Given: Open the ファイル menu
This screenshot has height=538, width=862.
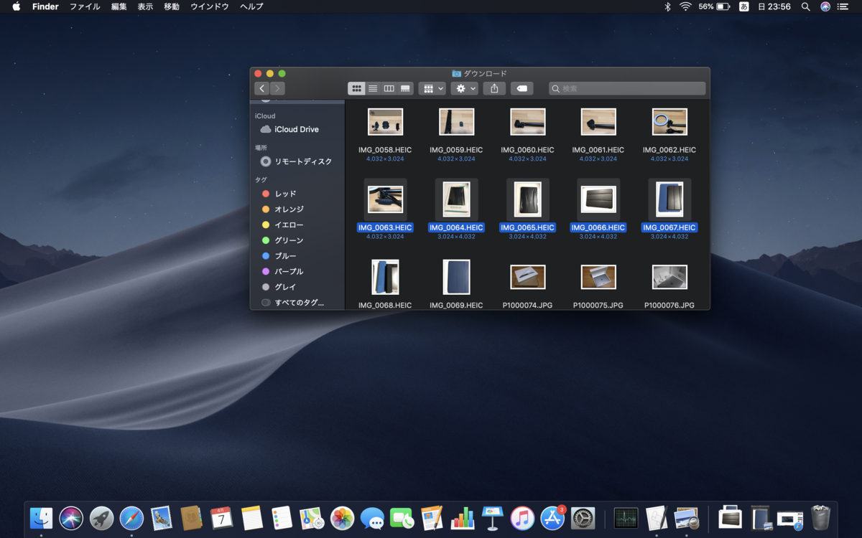Looking at the screenshot, I should pos(85,6).
